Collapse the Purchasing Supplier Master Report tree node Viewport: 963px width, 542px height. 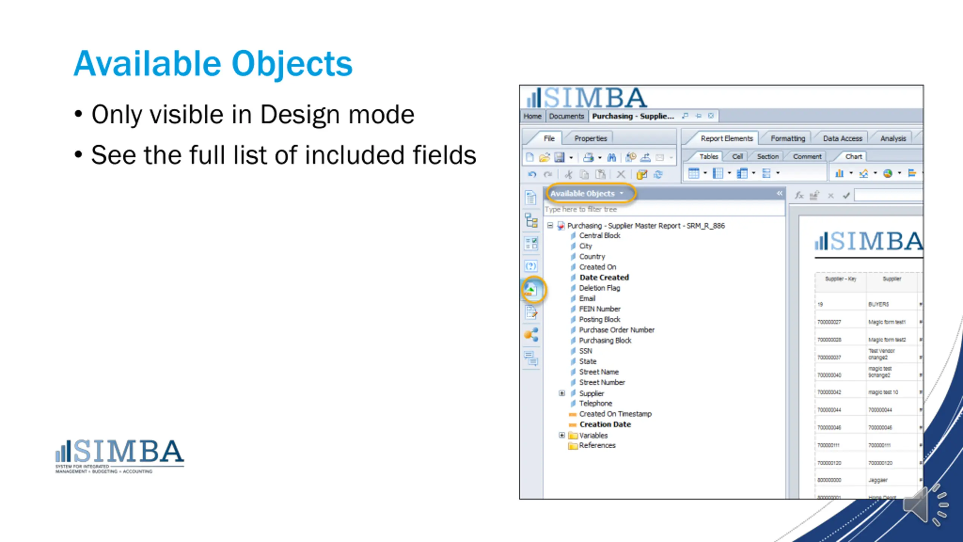click(x=550, y=225)
